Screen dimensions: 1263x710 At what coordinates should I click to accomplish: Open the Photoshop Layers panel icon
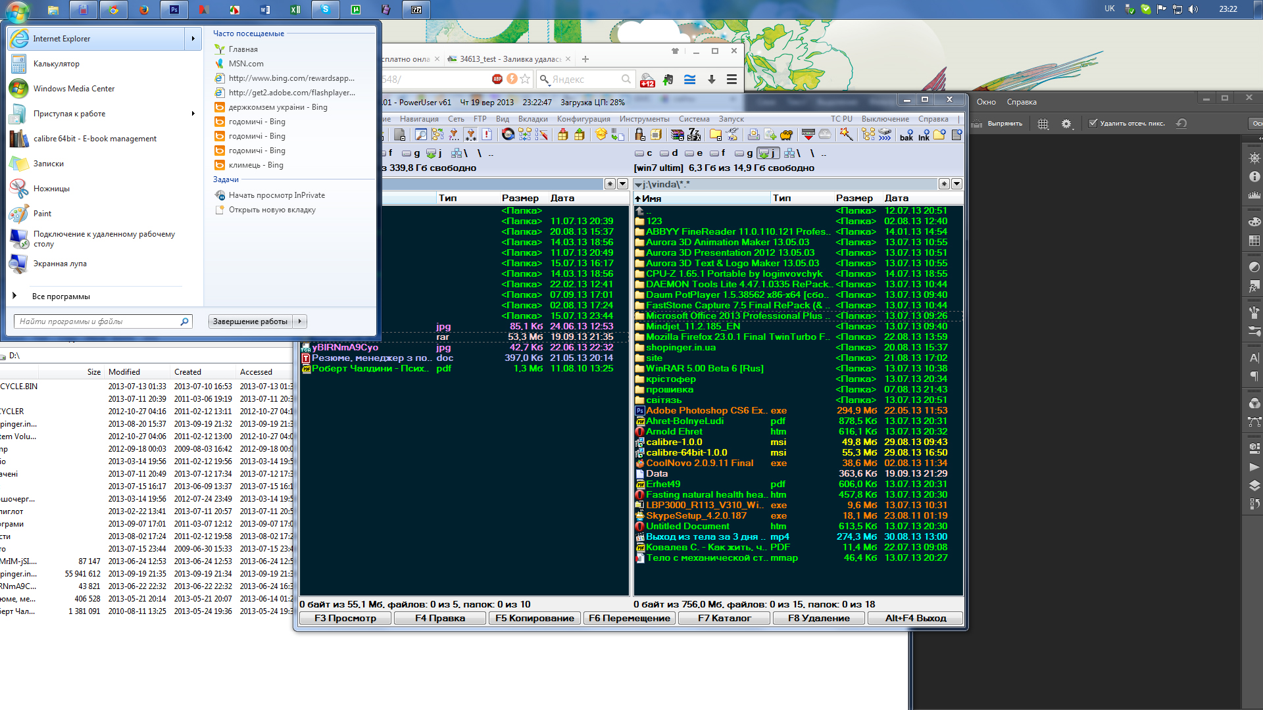pos(1254,486)
